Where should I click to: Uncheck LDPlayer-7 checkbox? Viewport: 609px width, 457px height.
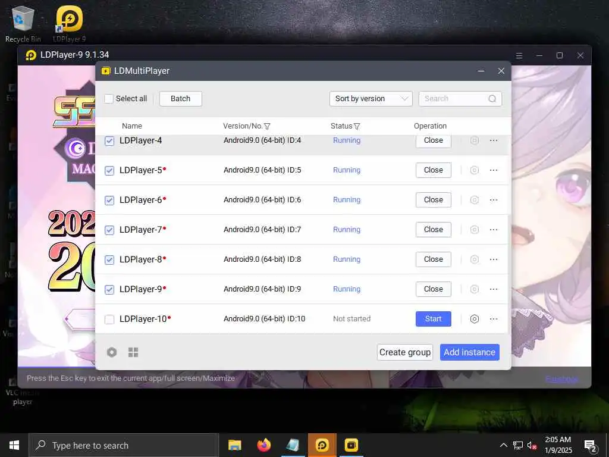(x=109, y=230)
